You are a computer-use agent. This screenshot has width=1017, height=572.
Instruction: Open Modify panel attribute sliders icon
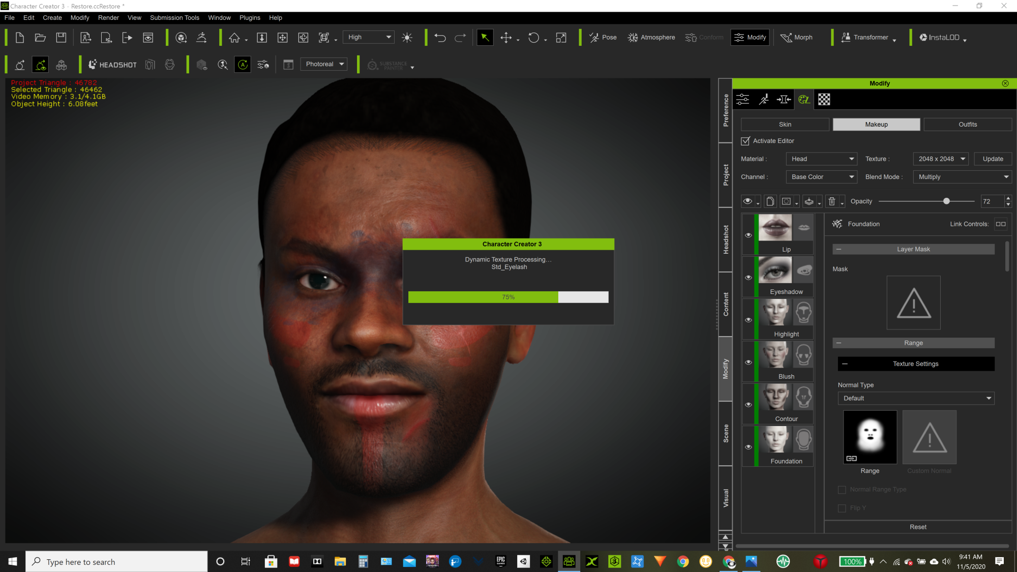(743, 100)
